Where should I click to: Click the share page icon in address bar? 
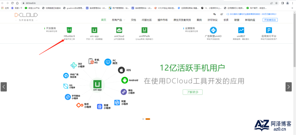point(271,3)
